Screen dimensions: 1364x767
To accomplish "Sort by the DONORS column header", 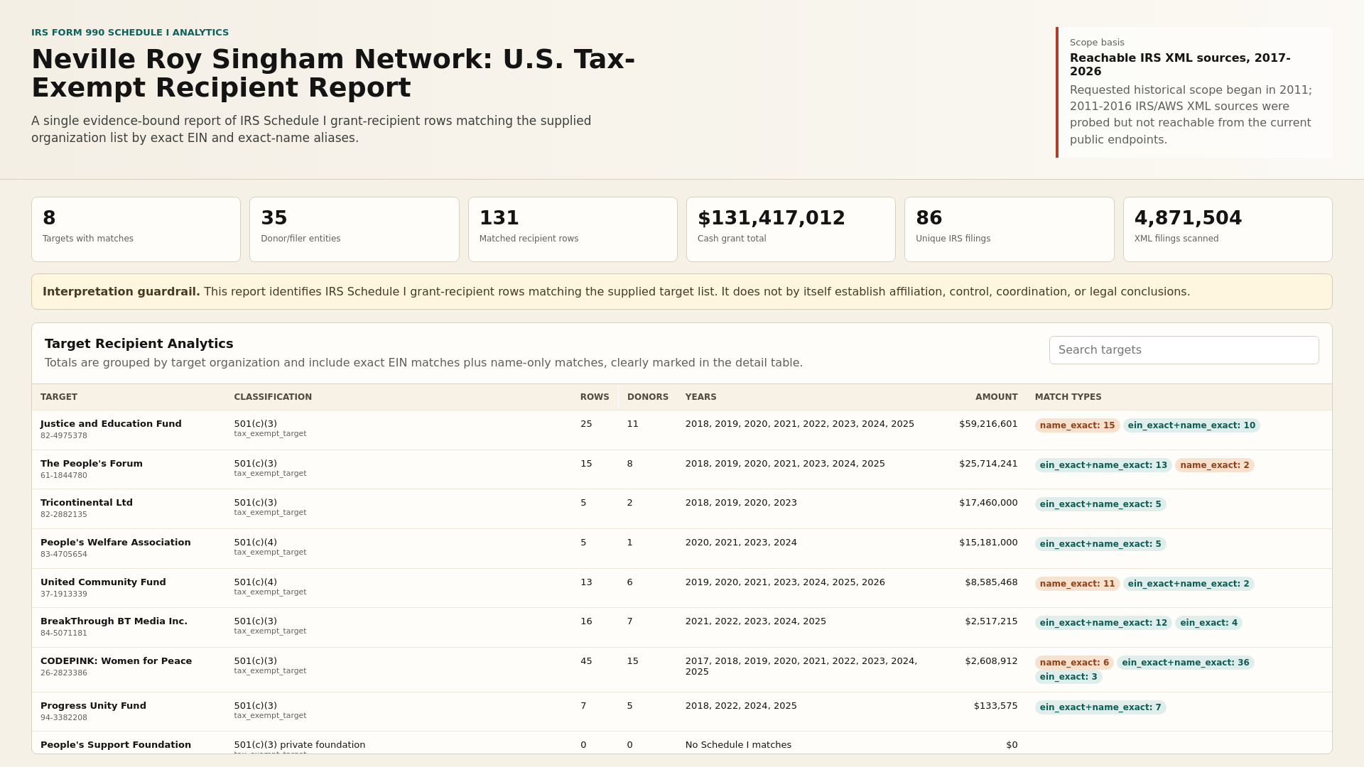I will pyautogui.click(x=648, y=397).
